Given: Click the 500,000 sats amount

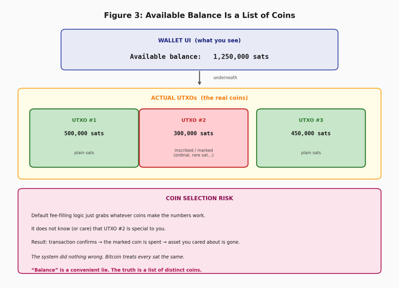Looking at the screenshot, I should [84, 134].
